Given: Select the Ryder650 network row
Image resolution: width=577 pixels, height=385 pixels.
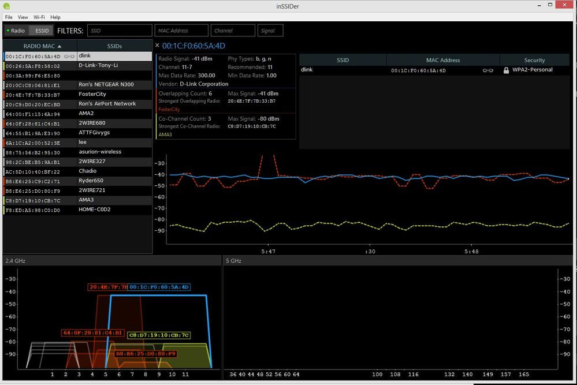Looking at the screenshot, I should pyautogui.click(x=77, y=181).
